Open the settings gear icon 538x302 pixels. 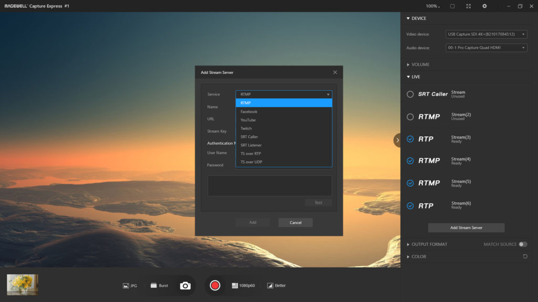click(484, 6)
